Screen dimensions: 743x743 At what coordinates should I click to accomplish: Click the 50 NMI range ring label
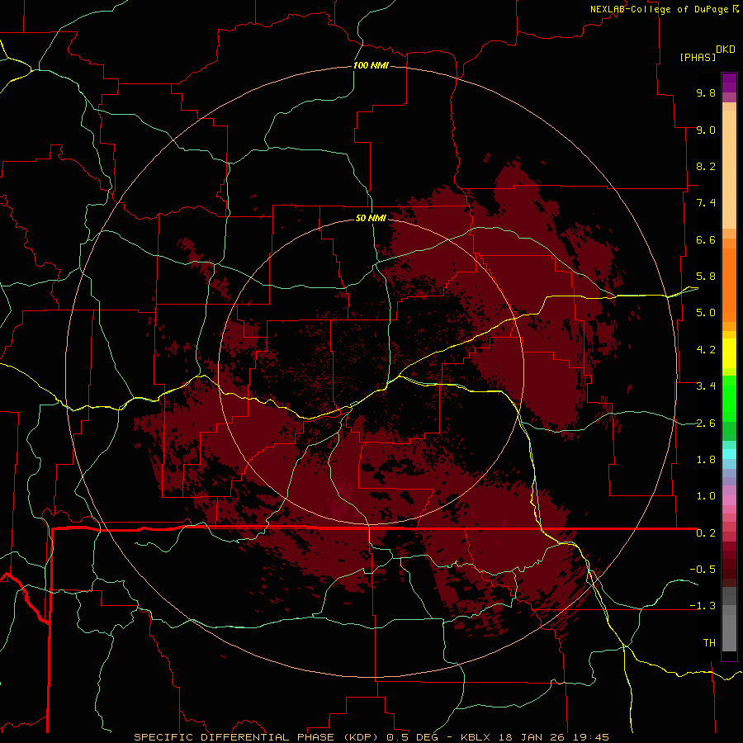371,218
